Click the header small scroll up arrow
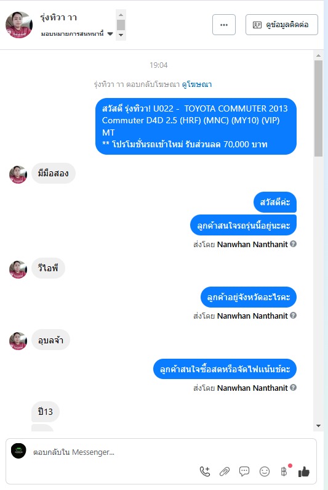This screenshot has width=328, height=490. point(121,15)
